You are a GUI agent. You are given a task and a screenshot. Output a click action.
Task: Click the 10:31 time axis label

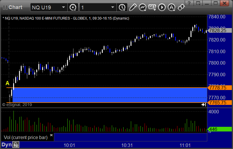[x=127, y=145]
